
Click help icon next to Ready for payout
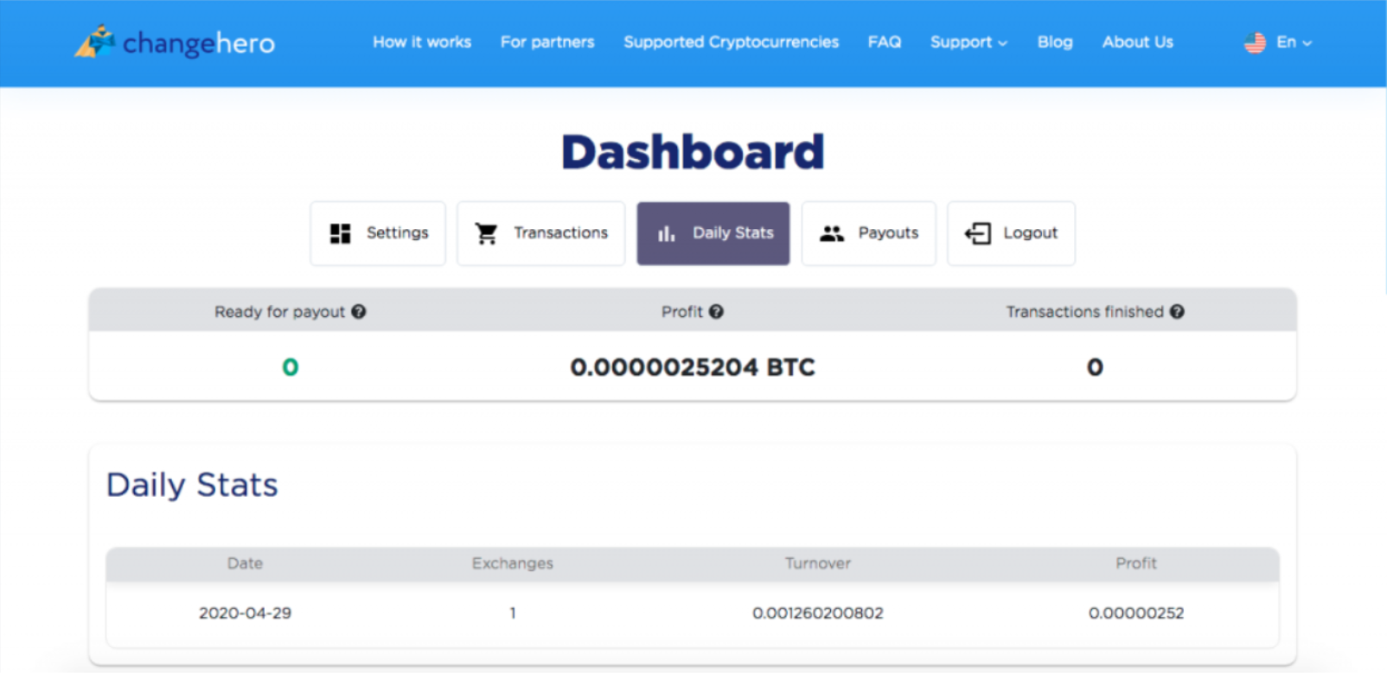pos(359,312)
